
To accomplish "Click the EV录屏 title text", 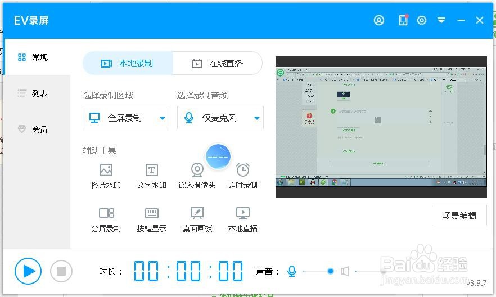I will (31, 21).
